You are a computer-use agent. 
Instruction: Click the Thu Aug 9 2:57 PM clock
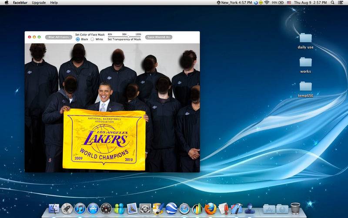pyautogui.click(x=310, y=3)
